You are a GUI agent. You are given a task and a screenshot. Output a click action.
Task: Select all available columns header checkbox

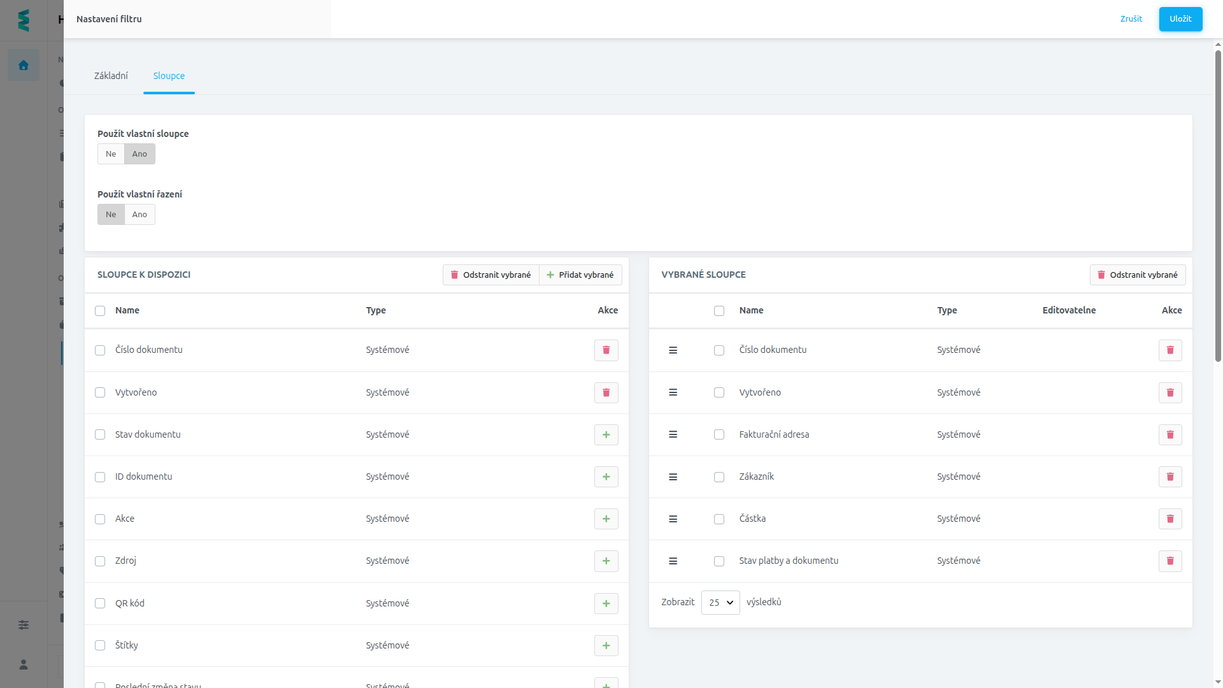100,311
